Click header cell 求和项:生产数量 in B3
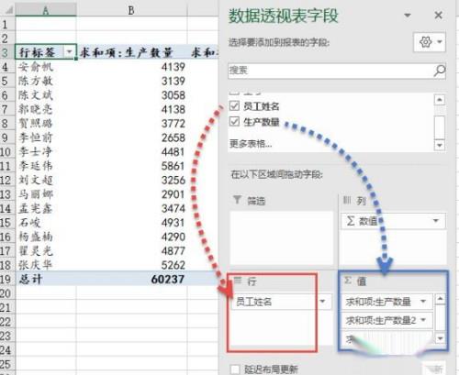 [x=131, y=52]
